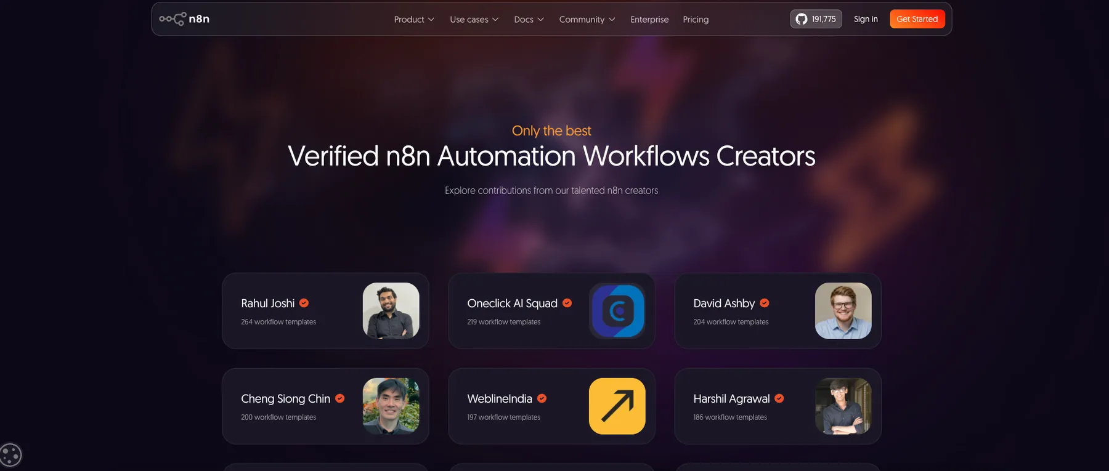This screenshot has height=471, width=1109.
Task: Click verified badge next to WeblineIndia
Action: (x=542, y=398)
